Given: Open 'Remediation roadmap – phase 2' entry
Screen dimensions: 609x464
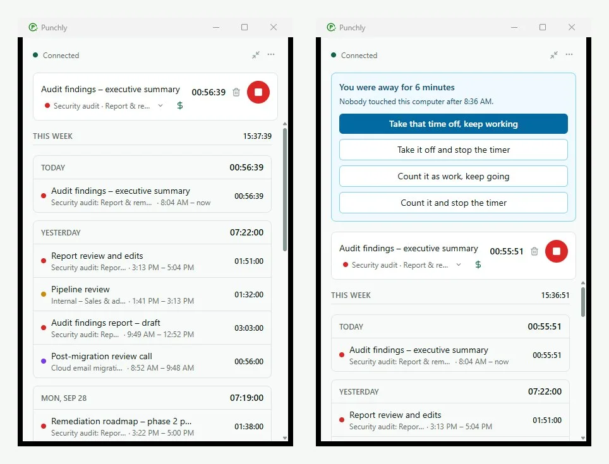Looking at the screenshot, I should (152, 426).
